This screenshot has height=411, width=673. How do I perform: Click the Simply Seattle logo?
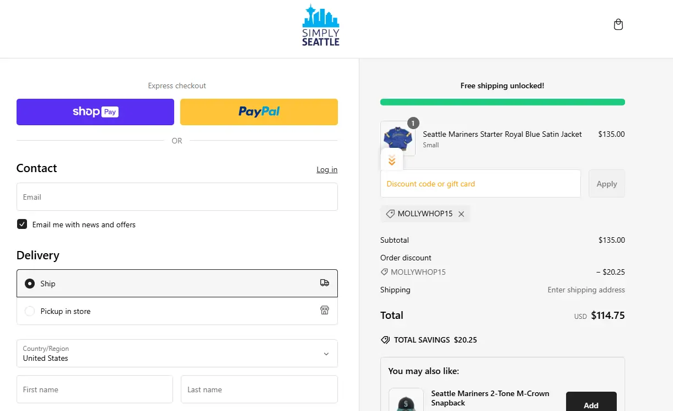tap(321, 25)
